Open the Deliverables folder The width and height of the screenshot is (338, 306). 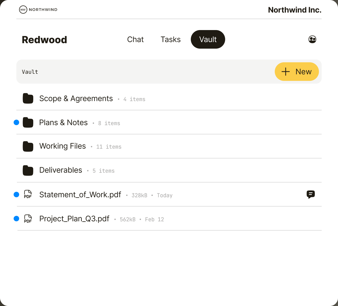tap(61, 170)
